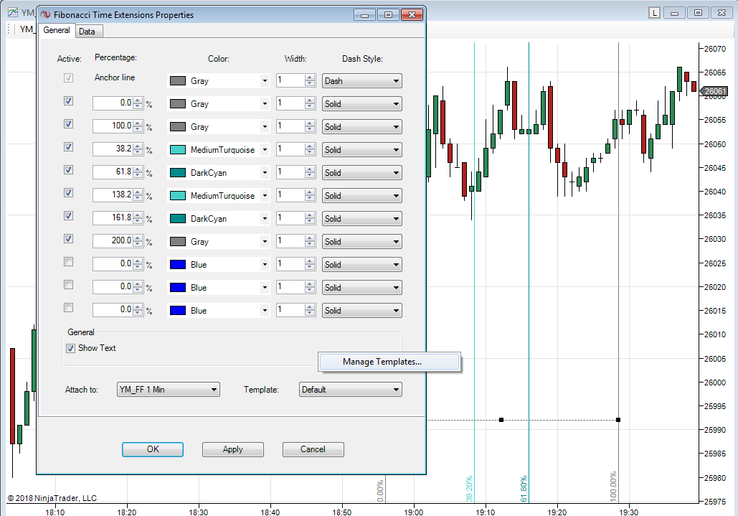Viewport: 738px width, 516px height.
Task: Toggle the Show Text checkbox
Action: (x=70, y=348)
